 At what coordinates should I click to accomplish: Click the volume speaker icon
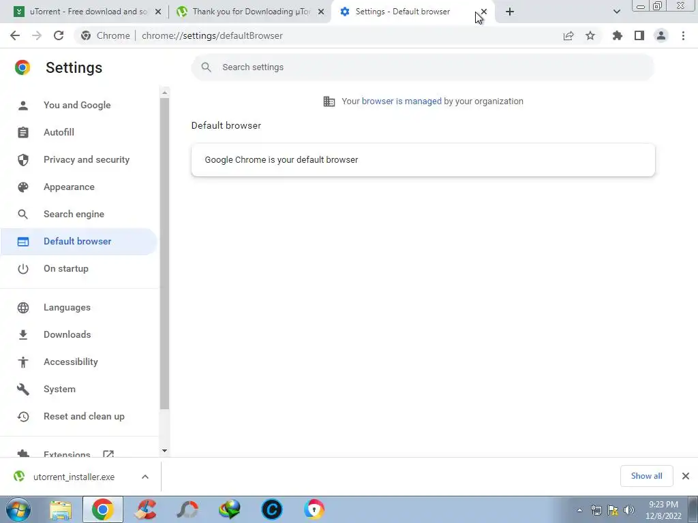click(629, 510)
